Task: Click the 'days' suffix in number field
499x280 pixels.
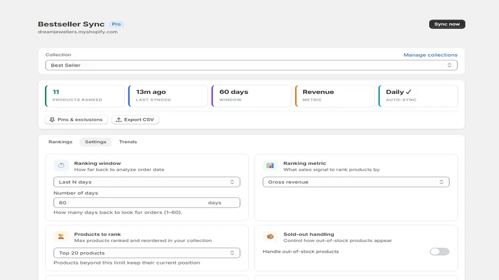Action: [x=215, y=203]
